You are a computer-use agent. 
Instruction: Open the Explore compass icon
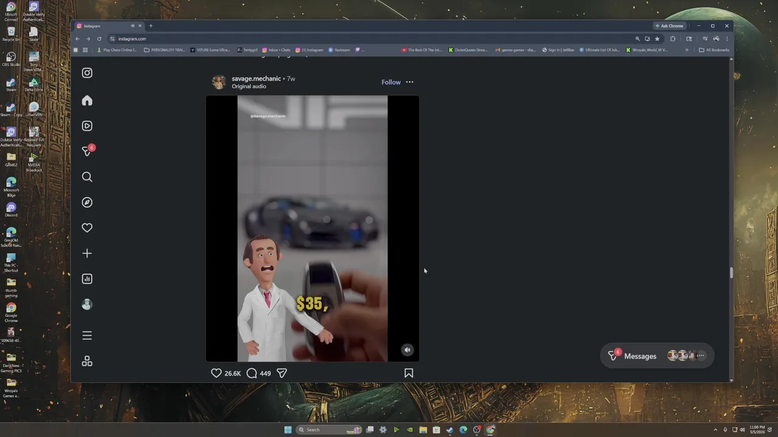(x=87, y=203)
